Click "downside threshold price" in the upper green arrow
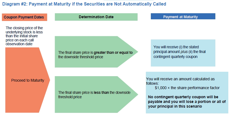233x117 pixels. [x=80, y=57]
